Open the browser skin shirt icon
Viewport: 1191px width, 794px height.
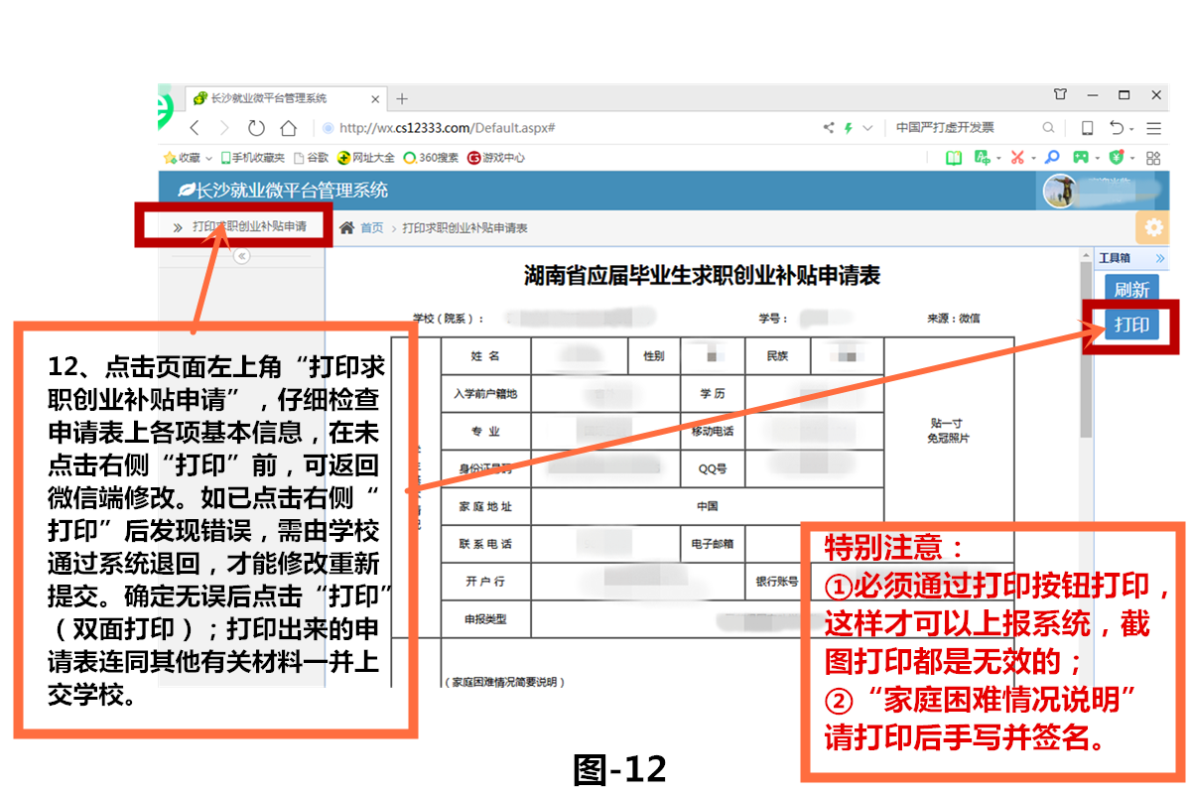tap(1060, 95)
